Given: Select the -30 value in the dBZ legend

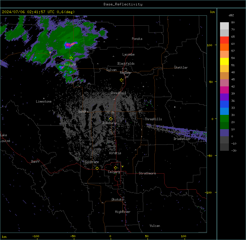Looking at the screenshot, I should (x=234, y=151).
